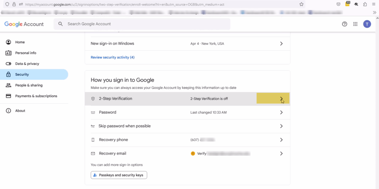Expand the New sign-in on Windows row chevron
This screenshot has height=189, width=379.
click(281, 44)
